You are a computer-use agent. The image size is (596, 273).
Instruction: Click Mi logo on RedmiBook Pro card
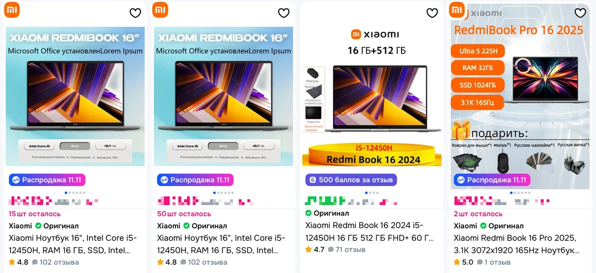tap(457, 10)
